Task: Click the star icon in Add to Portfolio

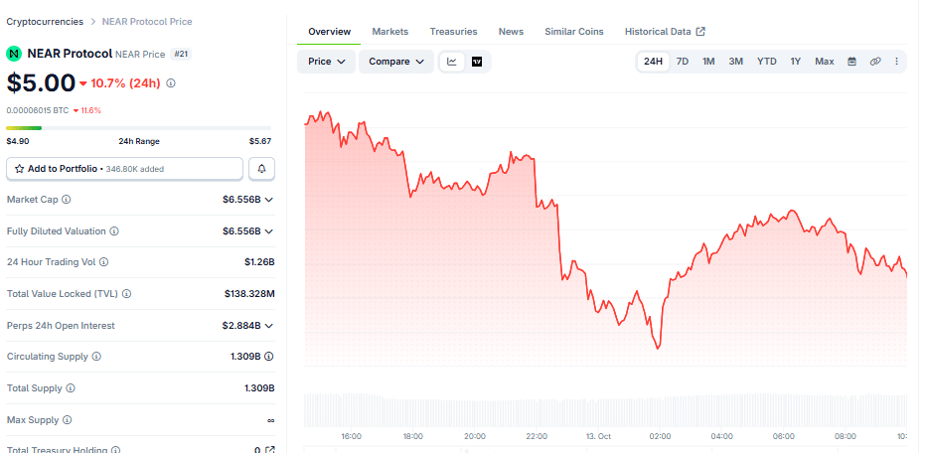Action: pyautogui.click(x=20, y=169)
